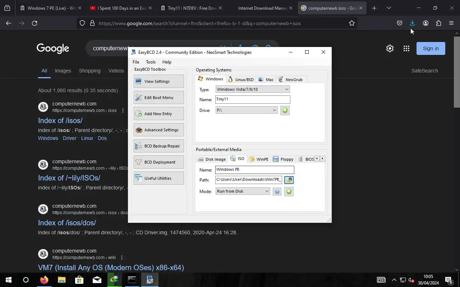Open SafeSearch settings

[x=424, y=71]
